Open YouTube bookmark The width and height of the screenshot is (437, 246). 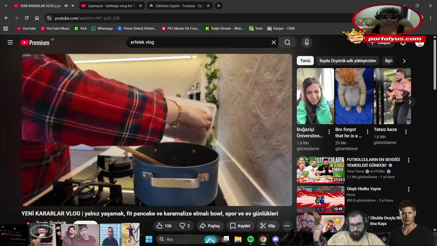coord(26,28)
